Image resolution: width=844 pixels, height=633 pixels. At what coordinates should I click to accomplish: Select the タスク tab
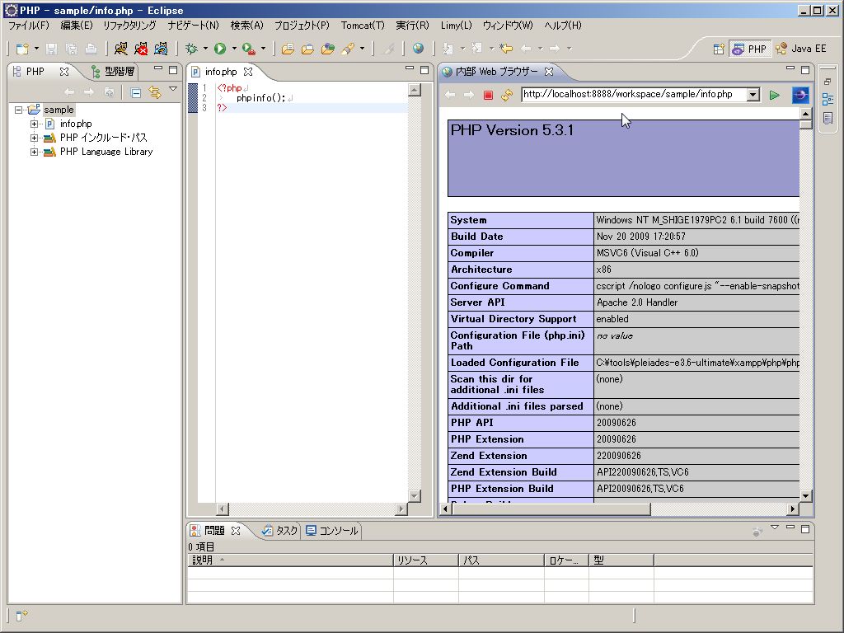click(x=279, y=531)
